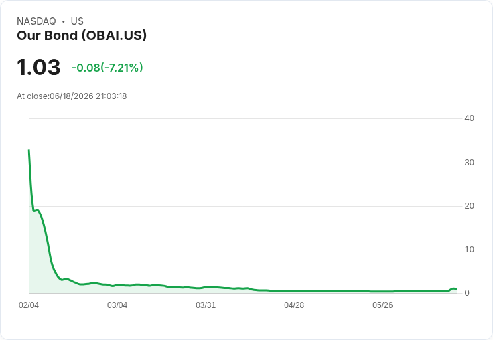Select the 03/04 date label on x-axis

point(117,305)
